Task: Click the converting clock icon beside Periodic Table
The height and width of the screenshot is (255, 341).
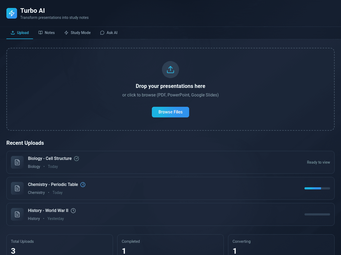Action: pyautogui.click(x=83, y=185)
